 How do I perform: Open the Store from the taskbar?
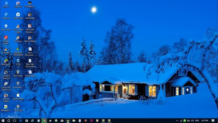[27, 121]
